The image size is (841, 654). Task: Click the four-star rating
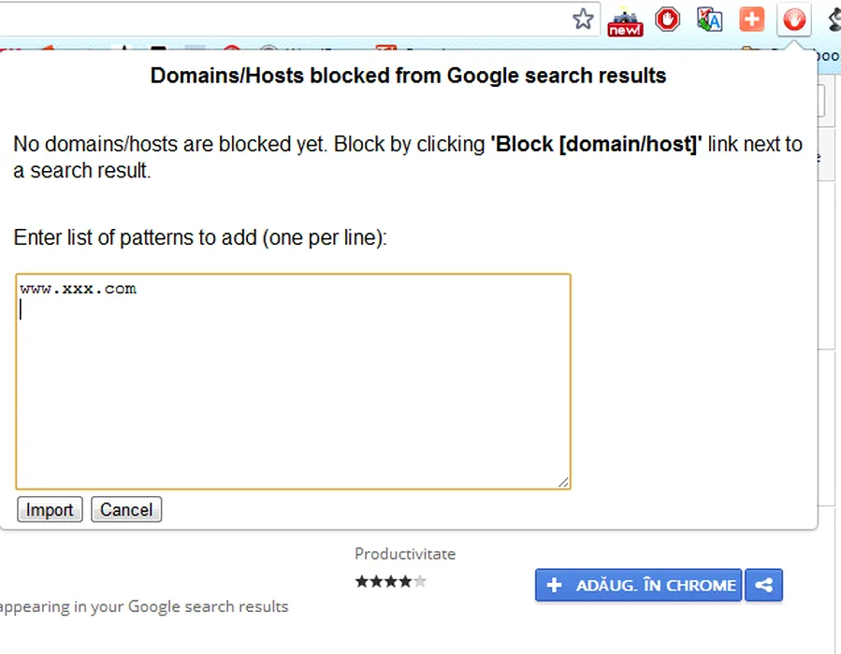pos(390,581)
